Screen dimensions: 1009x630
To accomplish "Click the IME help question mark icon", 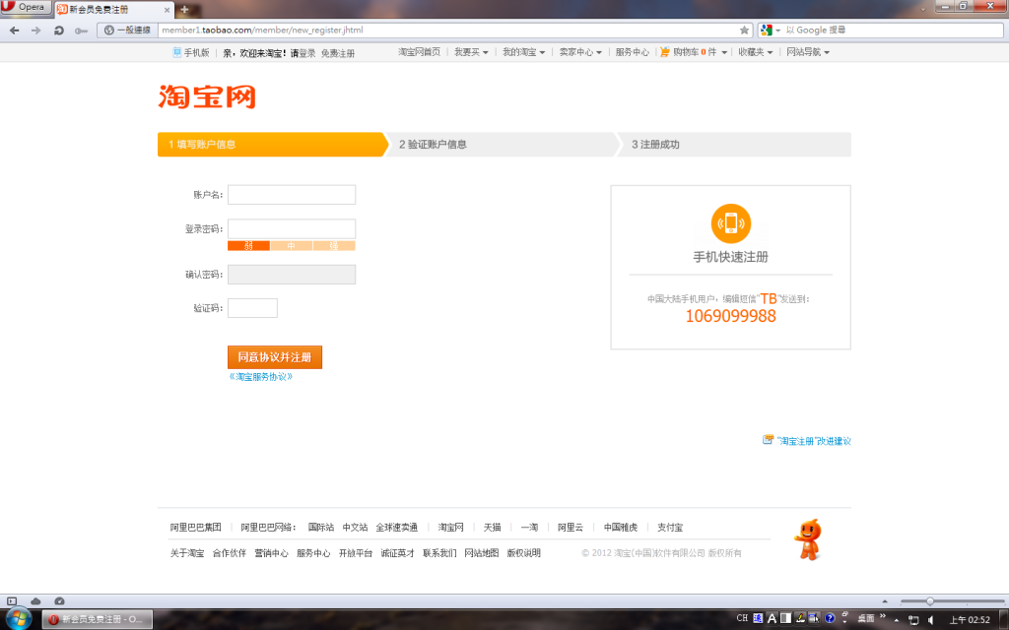I will click(x=830, y=618).
